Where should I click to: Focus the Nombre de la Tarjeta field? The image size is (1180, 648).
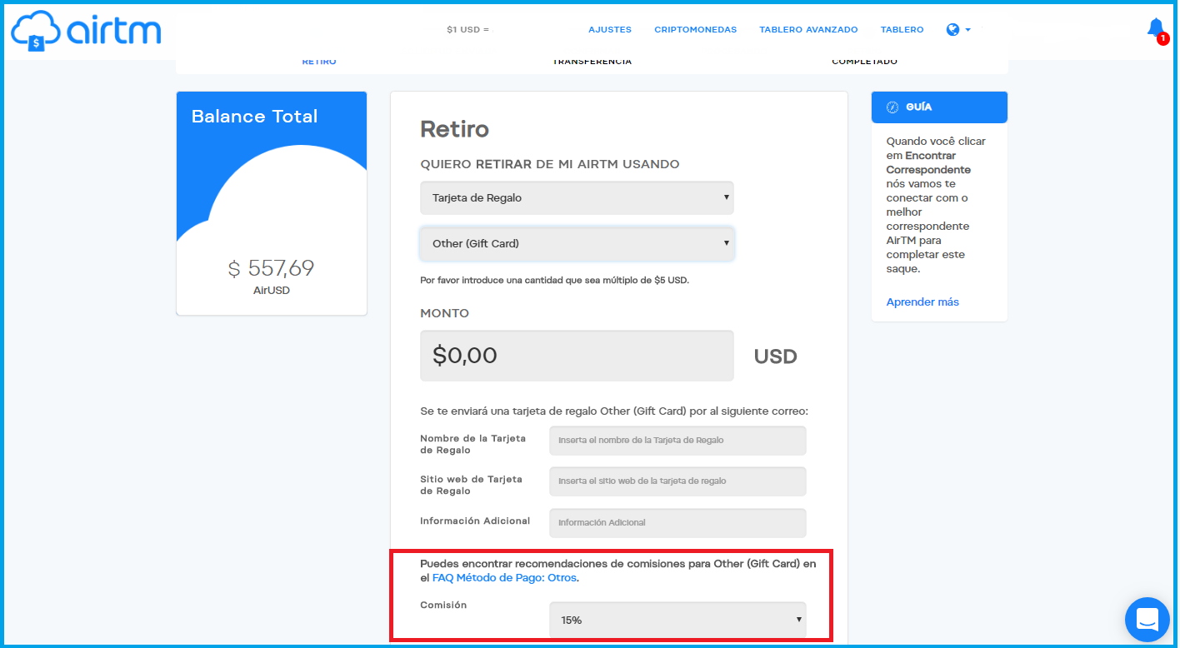click(x=677, y=441)
